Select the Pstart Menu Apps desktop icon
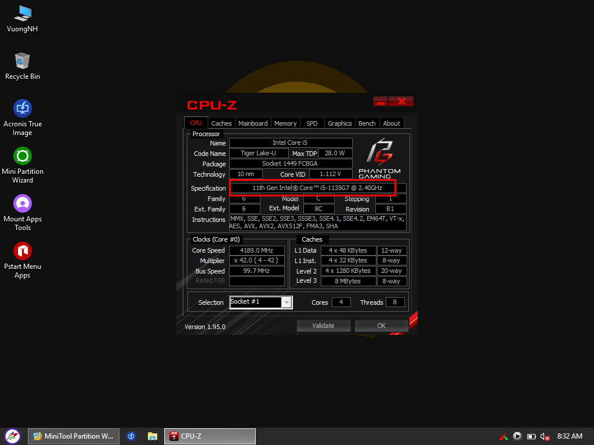 23,251
